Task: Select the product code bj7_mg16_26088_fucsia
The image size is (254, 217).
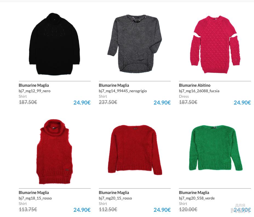Action: pos(199,91)
